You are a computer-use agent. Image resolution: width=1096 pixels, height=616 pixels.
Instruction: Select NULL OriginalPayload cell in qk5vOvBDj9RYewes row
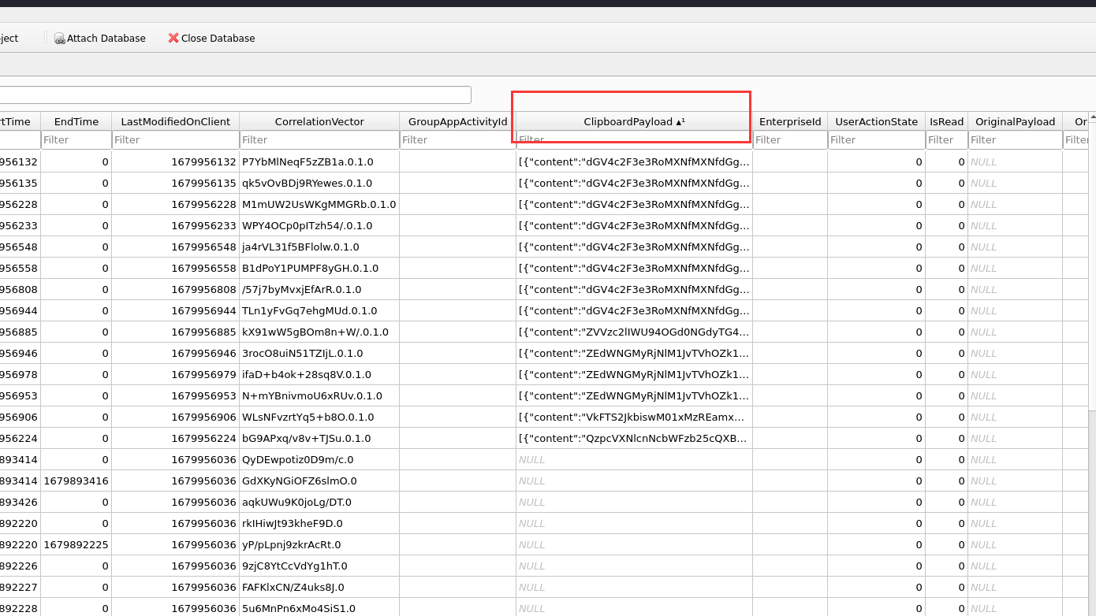click(1016, 183)
